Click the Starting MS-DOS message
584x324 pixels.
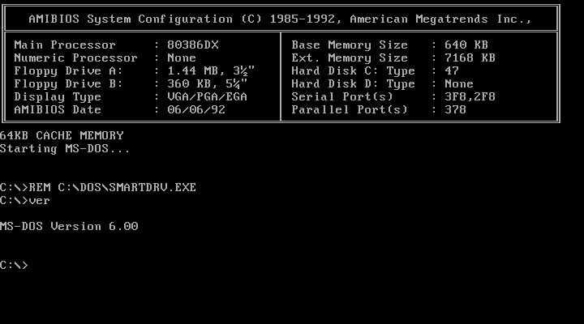click(65, 149)
